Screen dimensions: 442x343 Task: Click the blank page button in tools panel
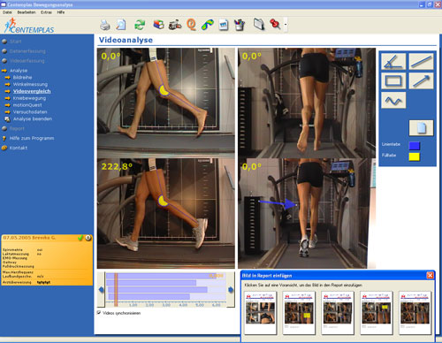[x=422, y=128]
